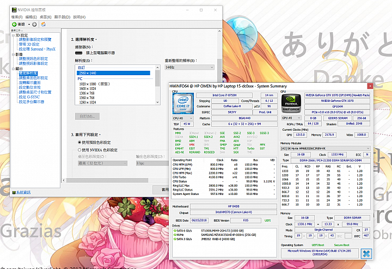Click up arrow of resolution list scrollbar
The width and height of the screenshot is (392, 269).
[157, 68]
